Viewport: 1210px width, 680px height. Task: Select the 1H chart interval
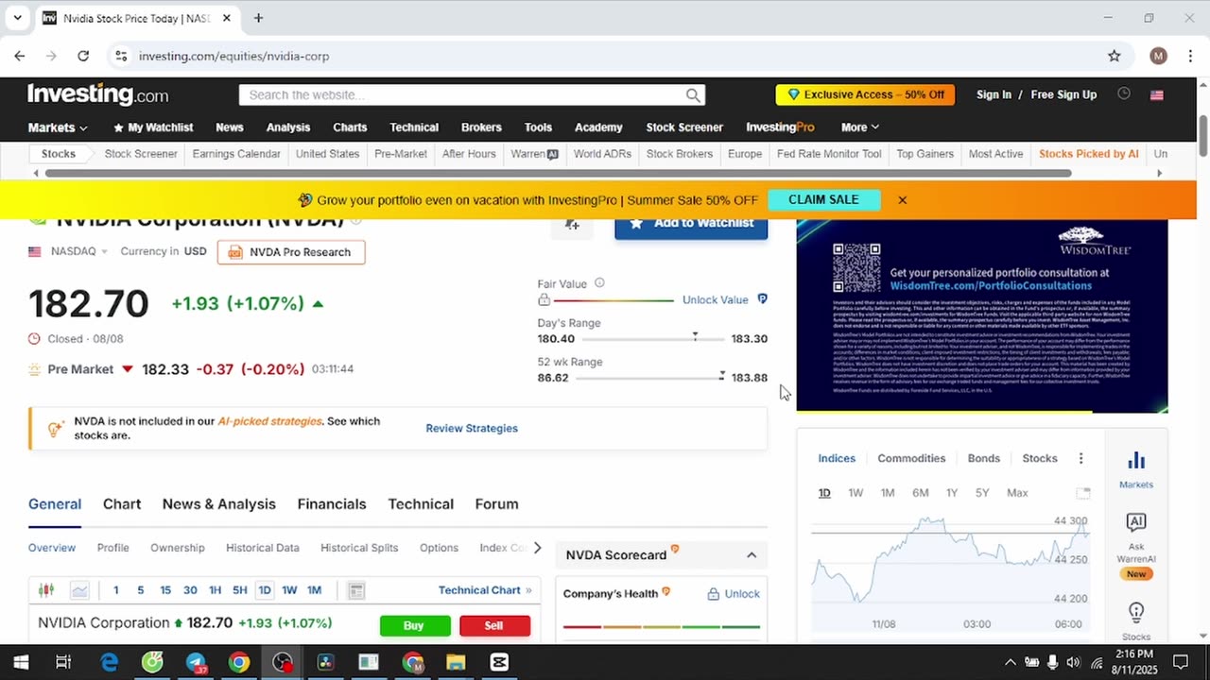pyautogui.click(x=215, y=590)
